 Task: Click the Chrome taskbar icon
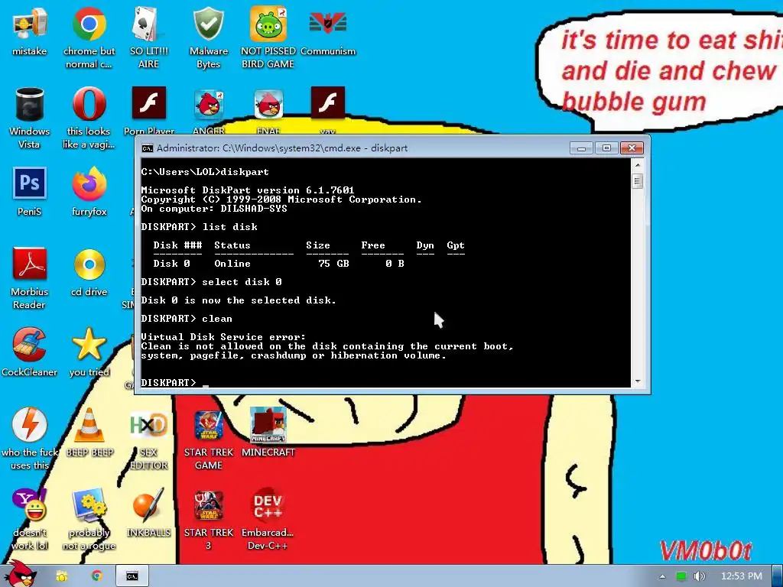click(97, 576)
